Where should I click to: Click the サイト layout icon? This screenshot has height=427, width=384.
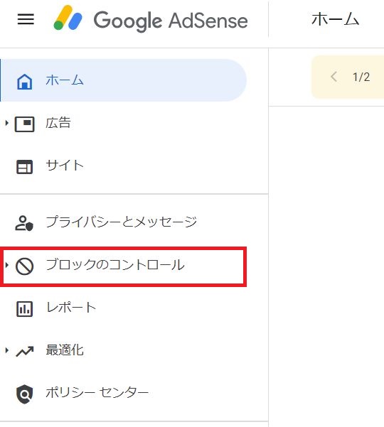pyautogui.click(x=24, y=167)
